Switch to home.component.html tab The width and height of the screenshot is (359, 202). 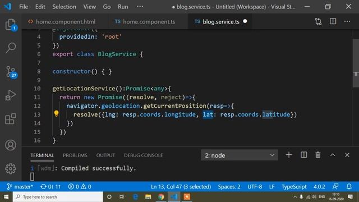(x=65, y=21)
